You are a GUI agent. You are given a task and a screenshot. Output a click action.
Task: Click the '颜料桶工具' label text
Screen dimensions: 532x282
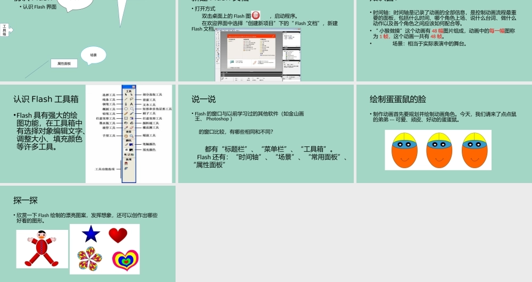[x=151, y=123]
